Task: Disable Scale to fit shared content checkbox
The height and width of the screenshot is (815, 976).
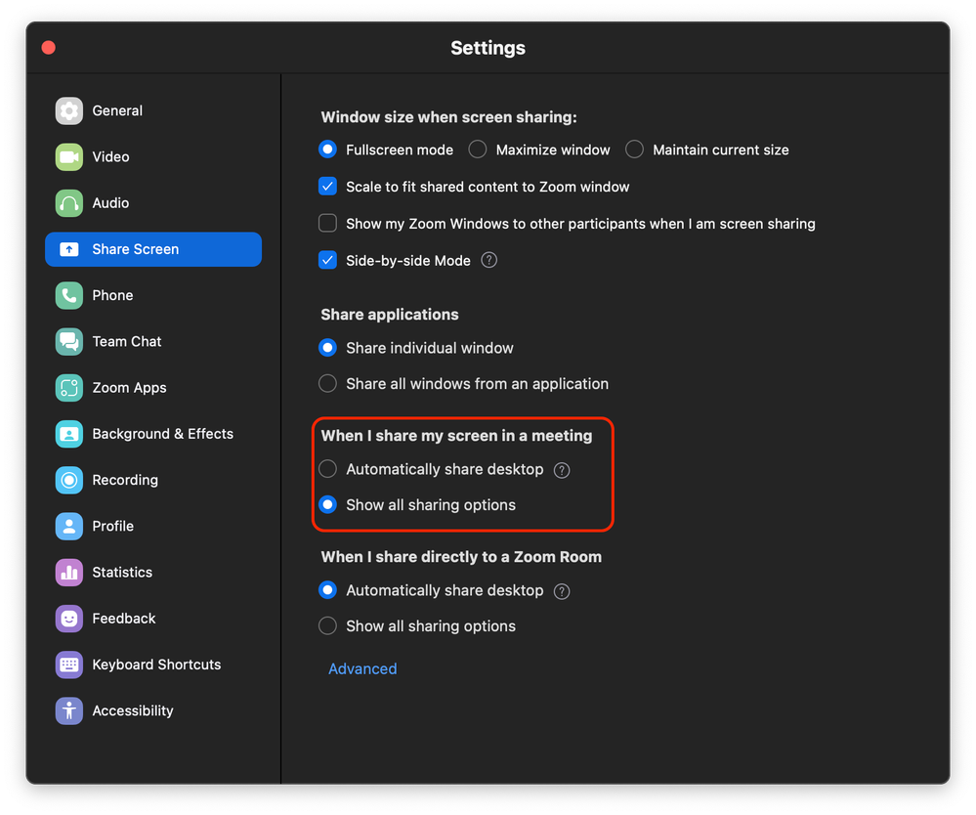Action: pyautogui.click(x=328, y=187)
